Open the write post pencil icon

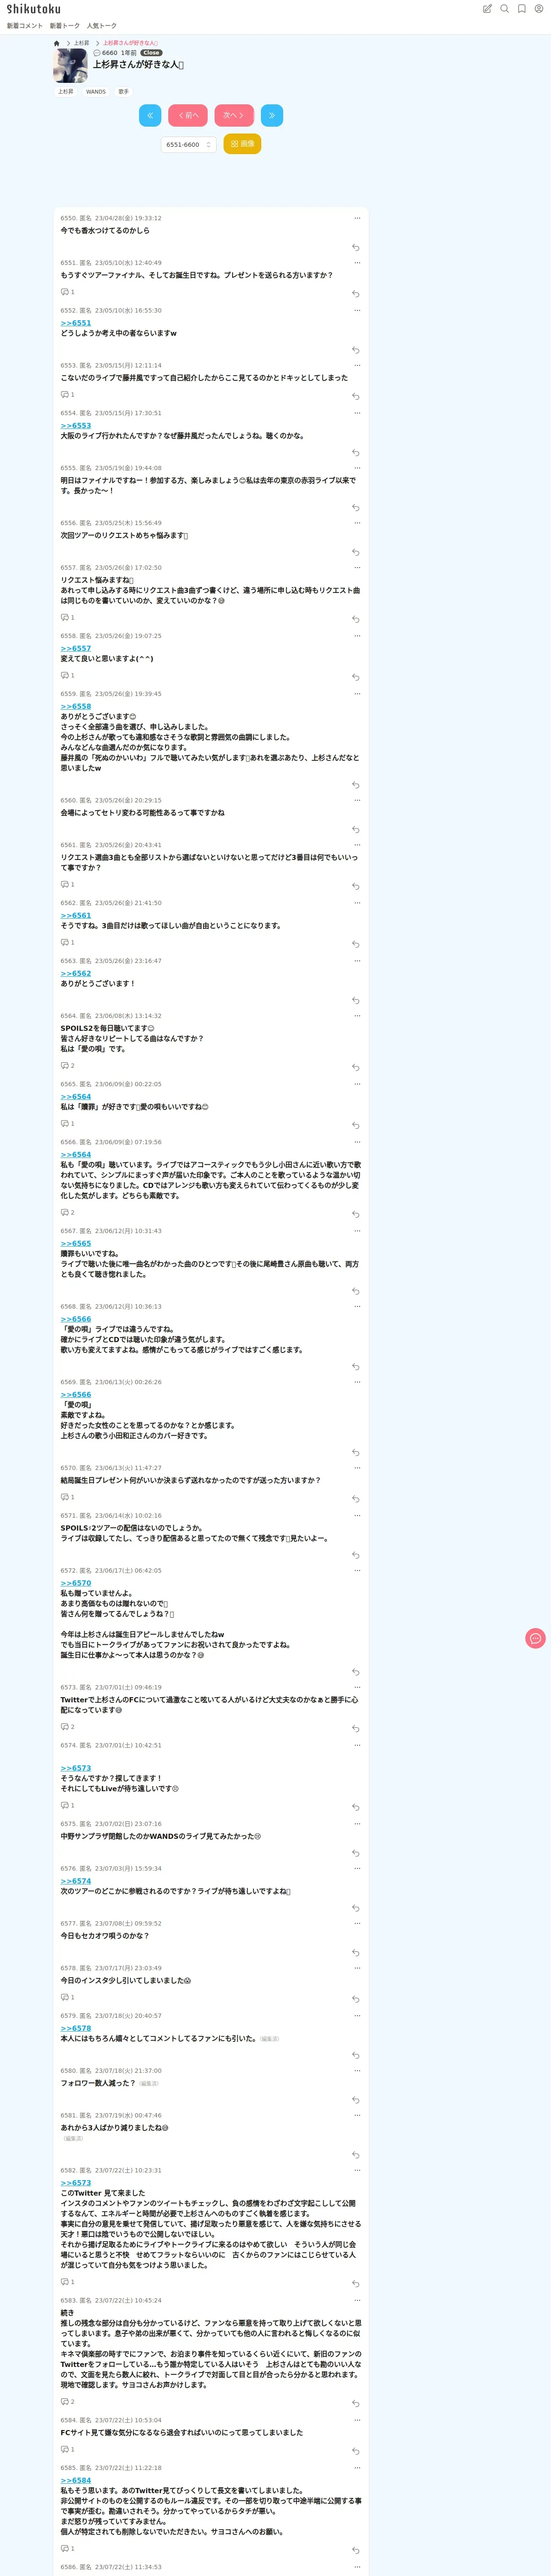click(x=487, y=9)
